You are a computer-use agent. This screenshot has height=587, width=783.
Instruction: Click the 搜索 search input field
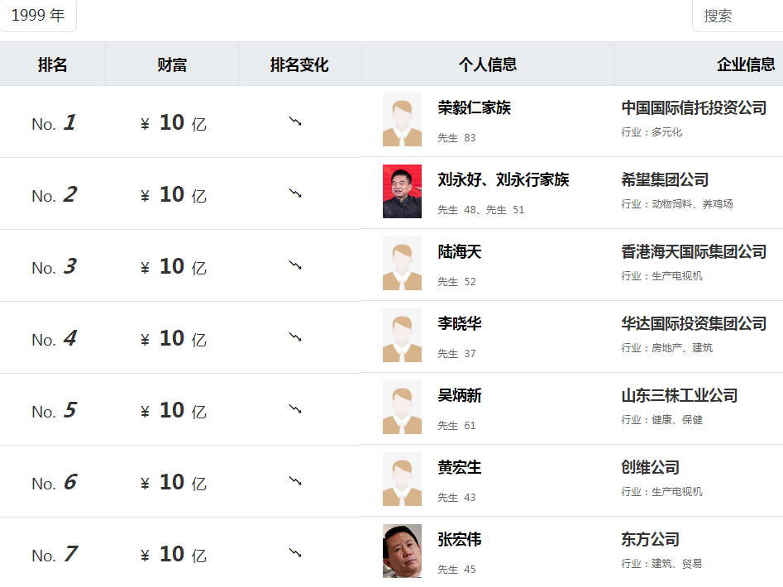click(737, 16)
